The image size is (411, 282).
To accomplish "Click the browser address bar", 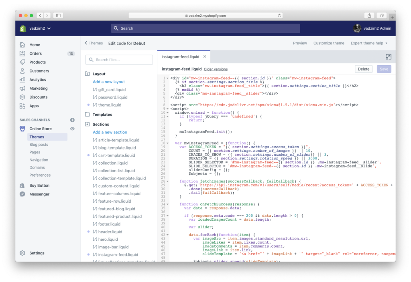I will pos(205,16).
